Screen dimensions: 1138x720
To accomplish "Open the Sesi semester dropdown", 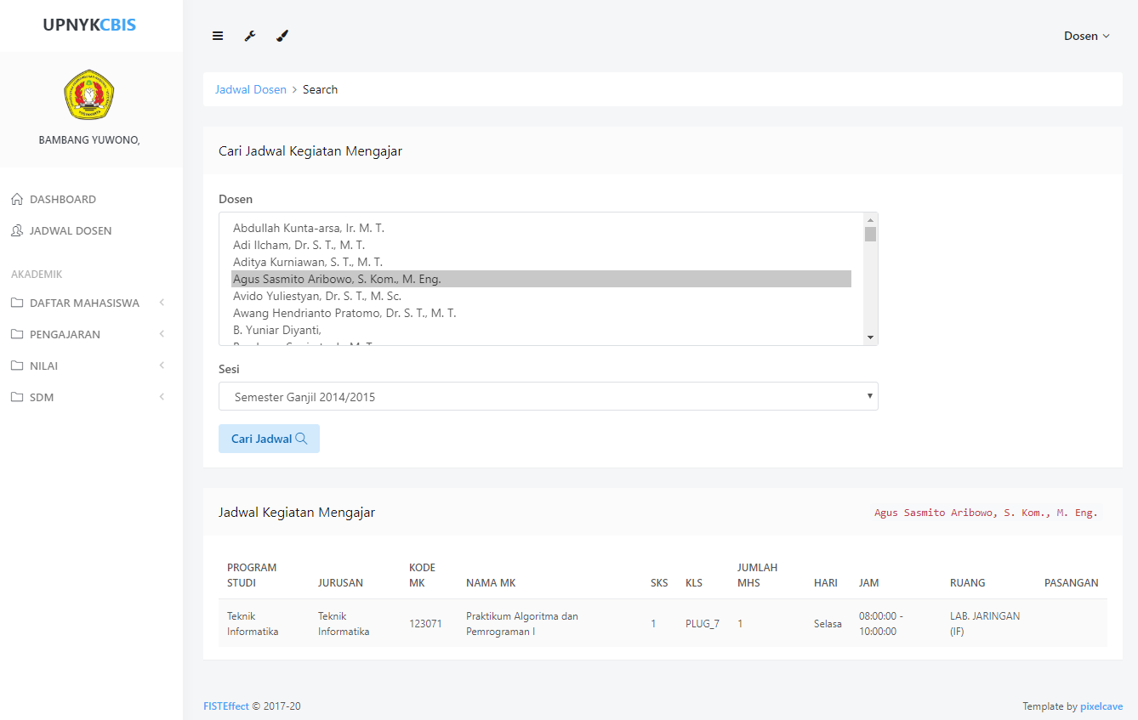I will click(548, 397).
